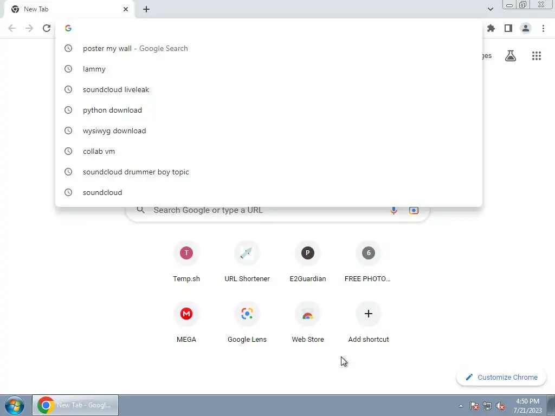Screen dimensions: 555x416
Task: Open the profile avatar icon
Action: click(x=526, y=28)
